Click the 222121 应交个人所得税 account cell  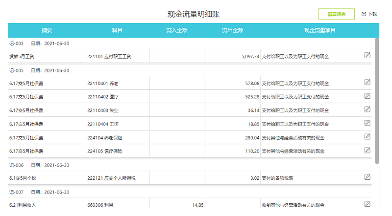pyautogui.click(x=118, y=178)
